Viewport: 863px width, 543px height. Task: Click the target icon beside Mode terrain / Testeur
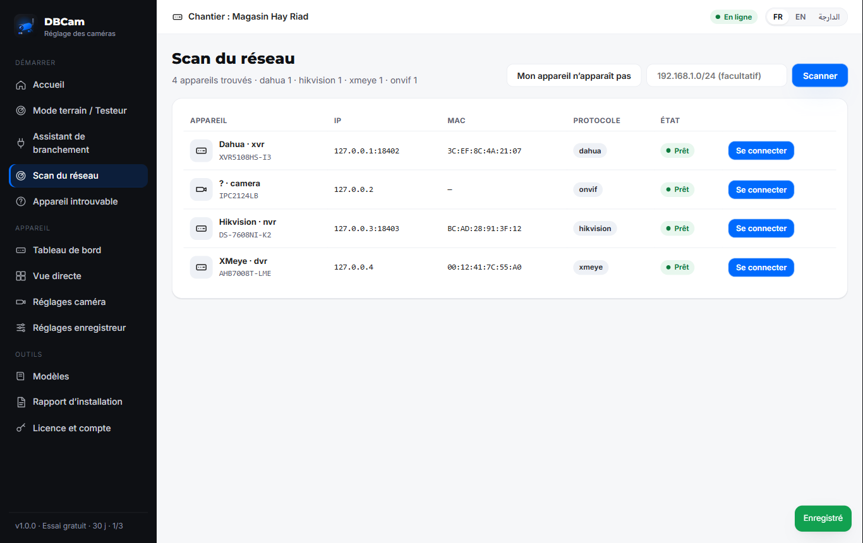pos(21,111)
